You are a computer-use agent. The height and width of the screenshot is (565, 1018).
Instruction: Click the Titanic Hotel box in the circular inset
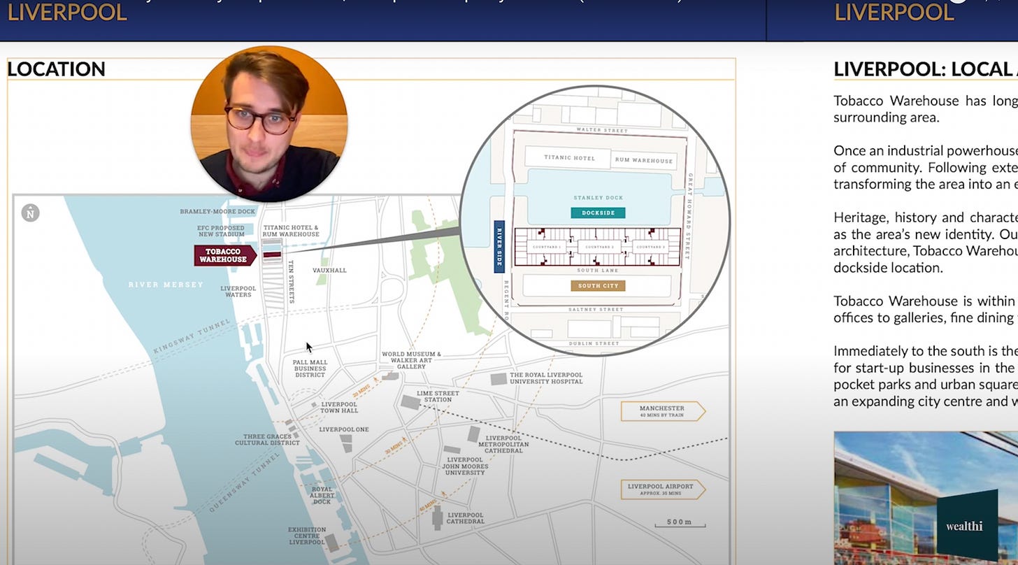pos(566,158)
